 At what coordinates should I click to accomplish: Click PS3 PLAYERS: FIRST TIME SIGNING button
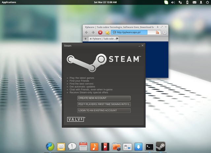(x=104, y=104)
